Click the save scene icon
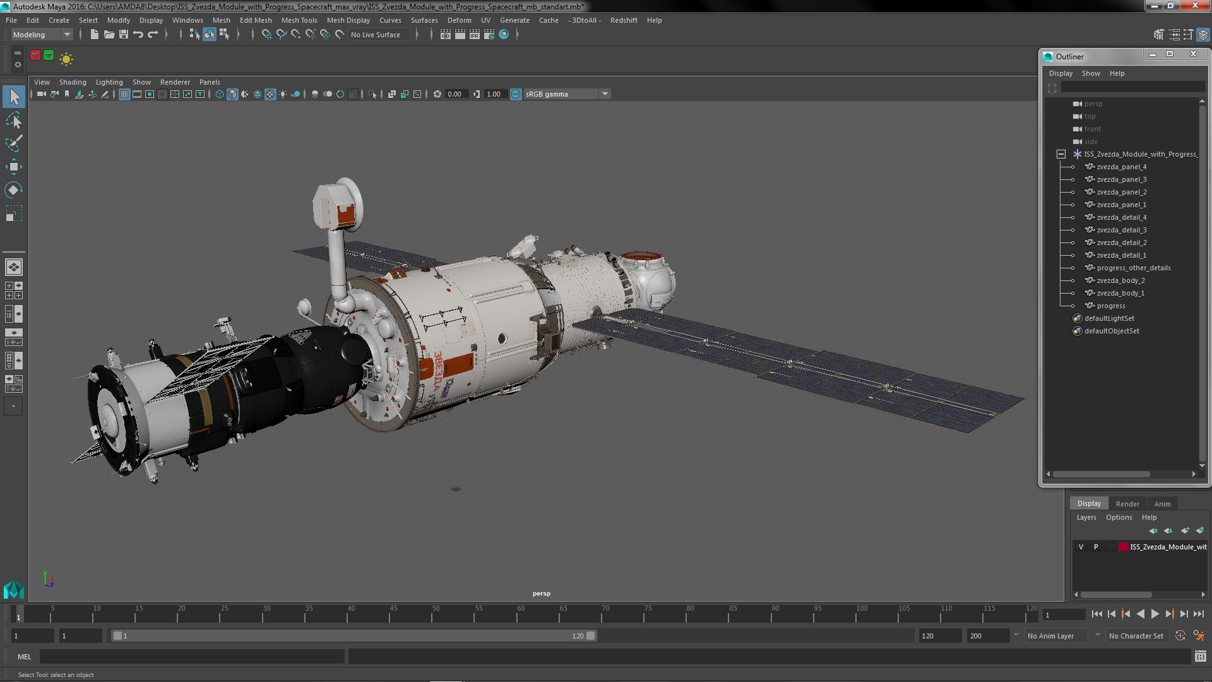The image size is (1212, 682). tap(124, 35)
